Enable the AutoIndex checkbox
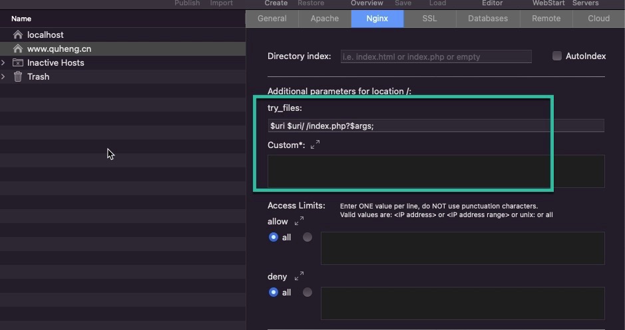 (557, 56)
